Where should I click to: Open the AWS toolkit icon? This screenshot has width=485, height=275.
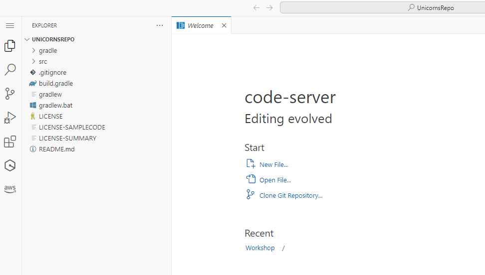pyautogui.click(x=10, y=189)
